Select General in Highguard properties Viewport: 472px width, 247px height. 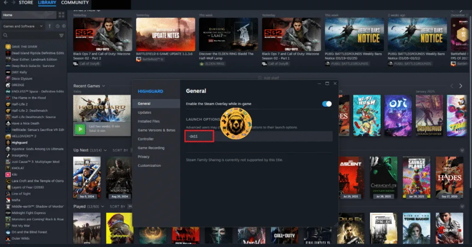[x=156, y=104]
